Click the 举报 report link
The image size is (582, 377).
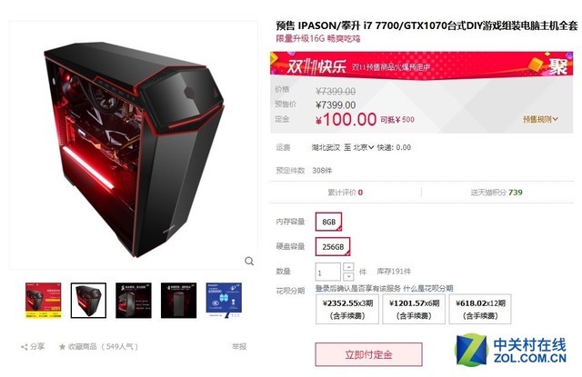tap(239, 347)
